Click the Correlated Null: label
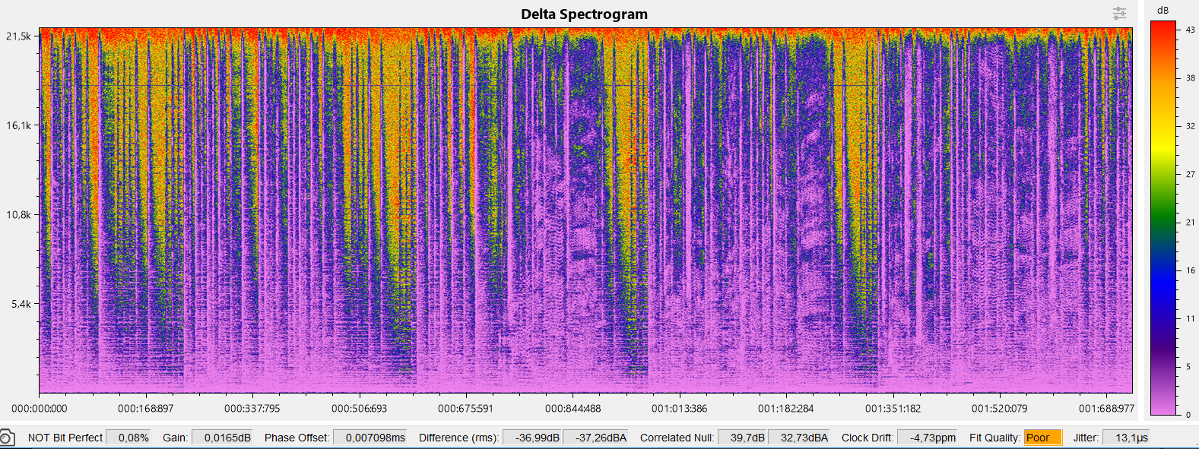Viewport: 1199px width, 449px height. (x=677, y=438)
